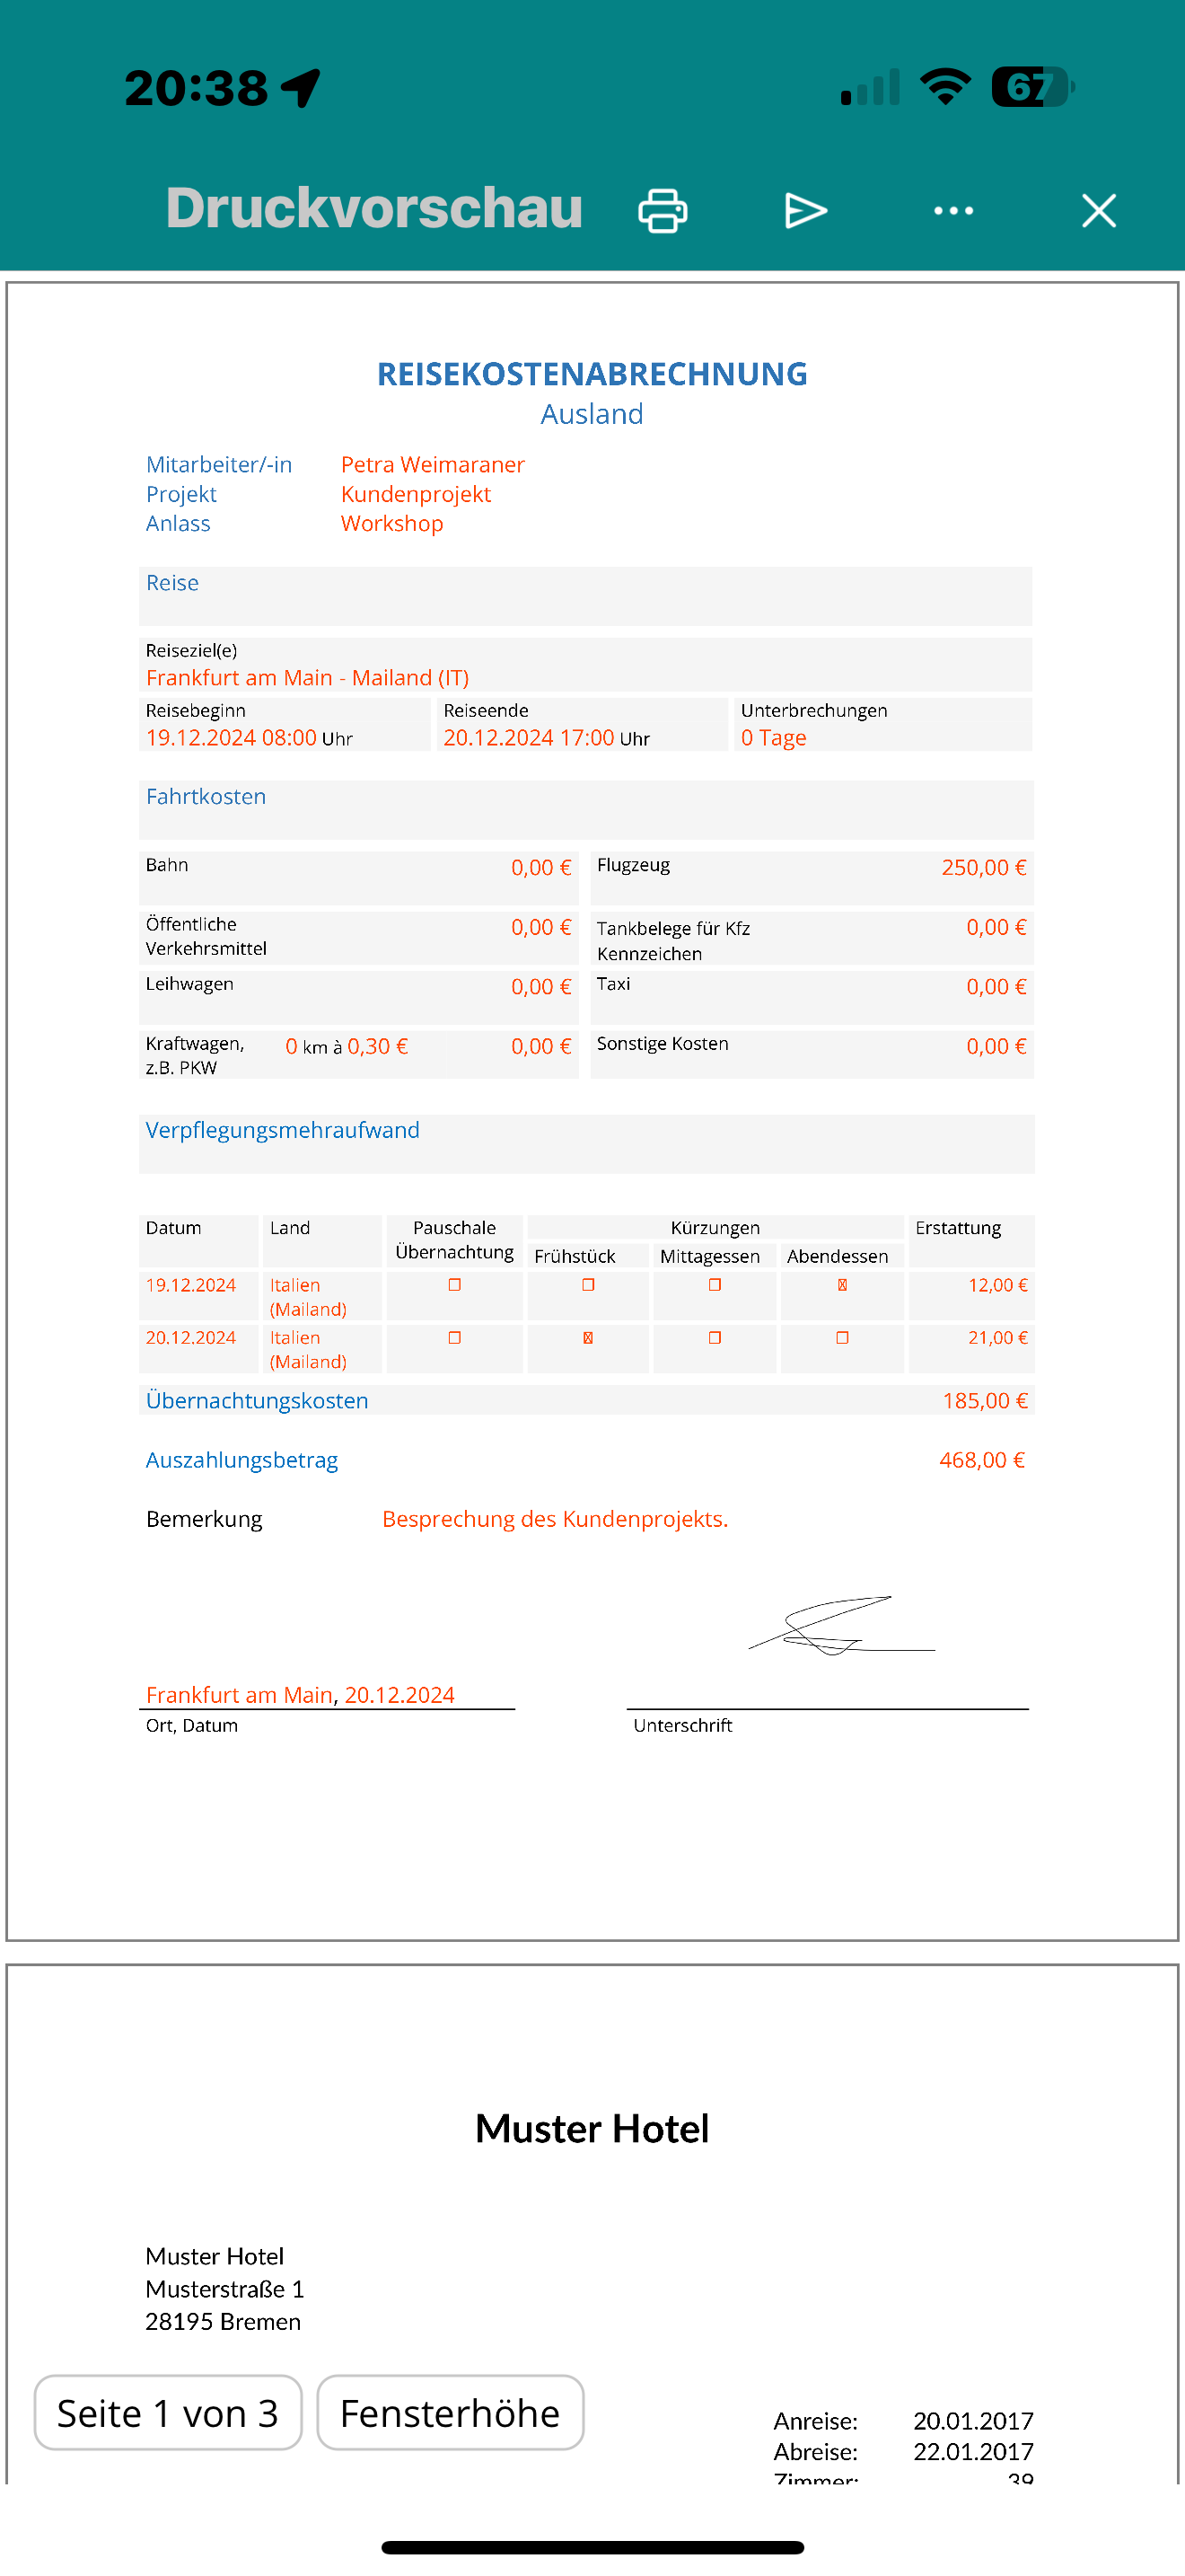
Task: Click the REISEKOSTENABRECHNUNG heading
Action: [592, 374]
